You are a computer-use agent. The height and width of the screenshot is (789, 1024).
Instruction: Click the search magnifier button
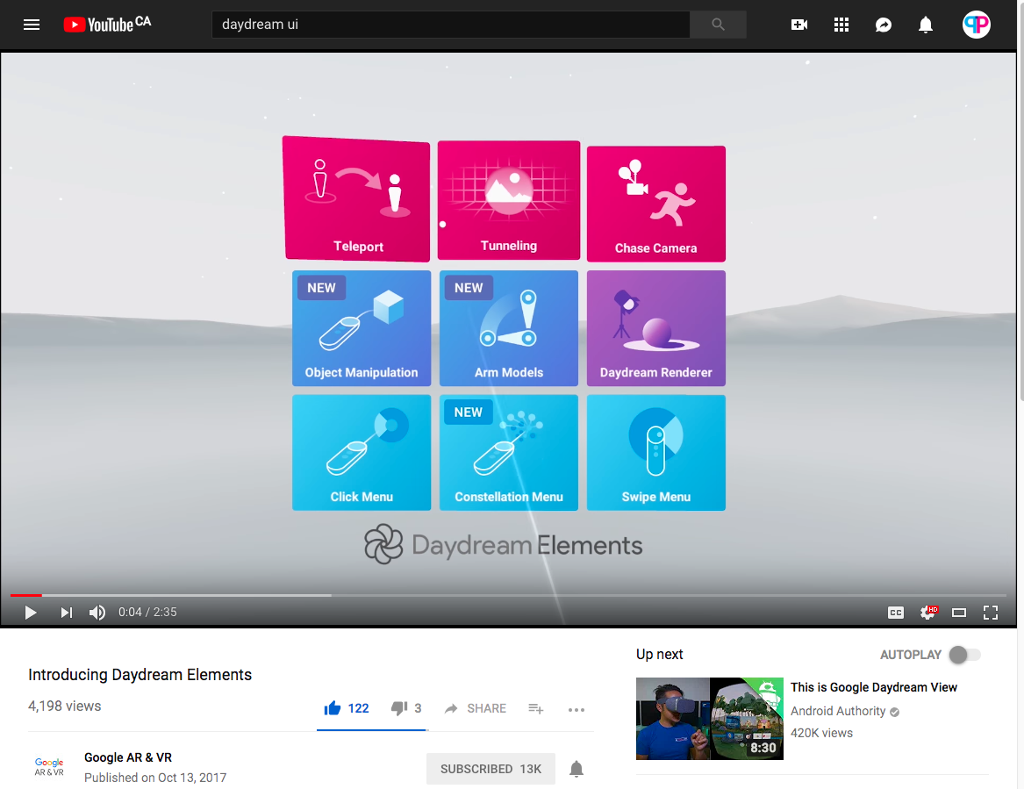[718, 25]
